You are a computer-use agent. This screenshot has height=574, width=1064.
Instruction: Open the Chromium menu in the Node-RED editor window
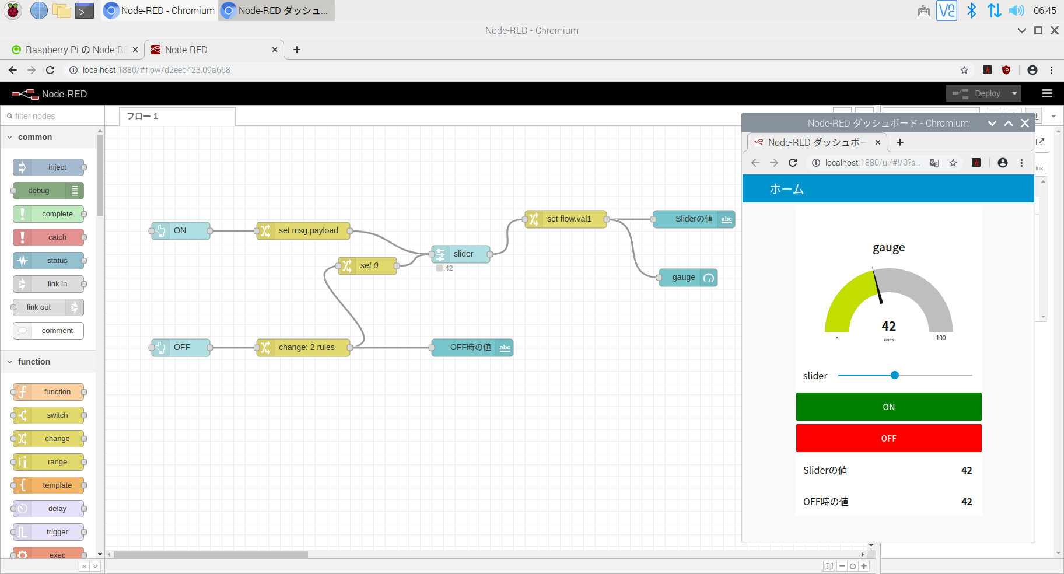1052,70
